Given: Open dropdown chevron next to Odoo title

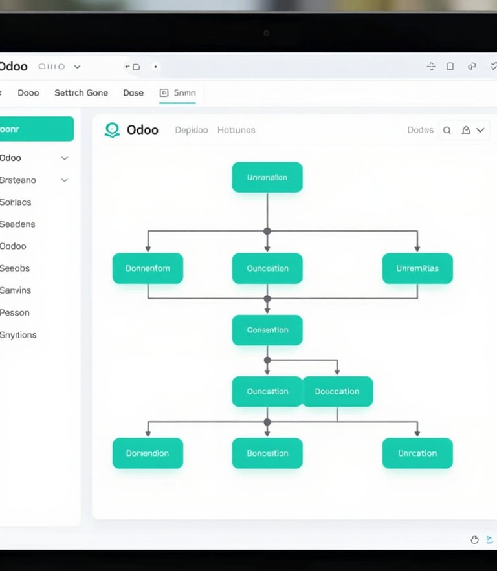Looking at the screenshot, I should [77, 67].
